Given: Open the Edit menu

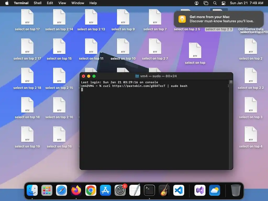Looking at the screenshot, I should coord(50,3).
